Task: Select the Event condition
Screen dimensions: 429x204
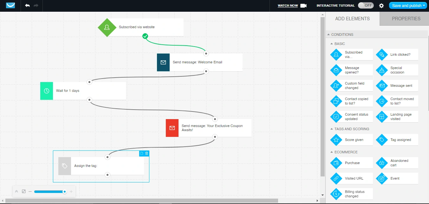Action: click(397, 178)
